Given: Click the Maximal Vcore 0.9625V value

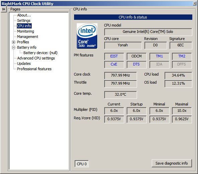Looking at the screenshot, I should pos(182,119).
